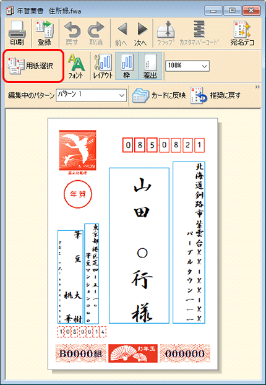Select the sender name frame 筆王
Screen dimensions: 266x385
click(x=71, y=277)
